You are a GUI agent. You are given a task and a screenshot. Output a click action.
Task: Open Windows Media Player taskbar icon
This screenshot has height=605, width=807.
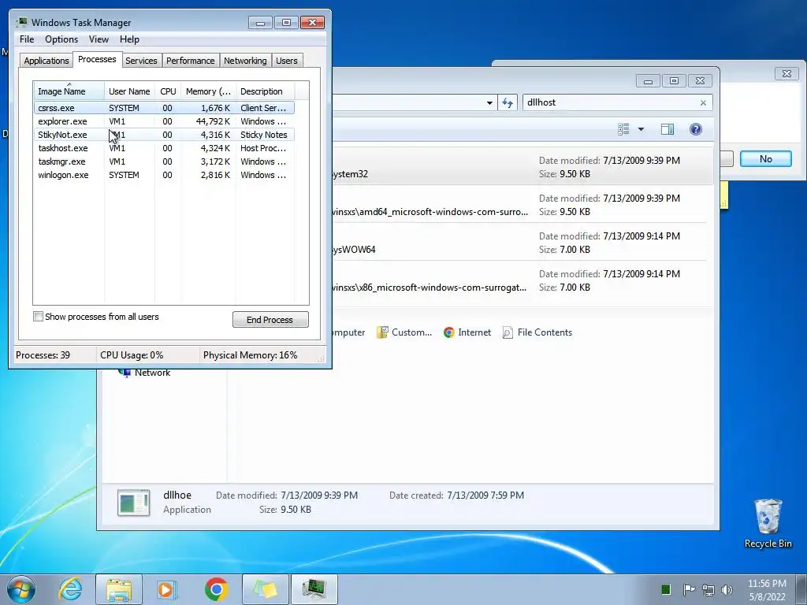click(x=167, y=589)
